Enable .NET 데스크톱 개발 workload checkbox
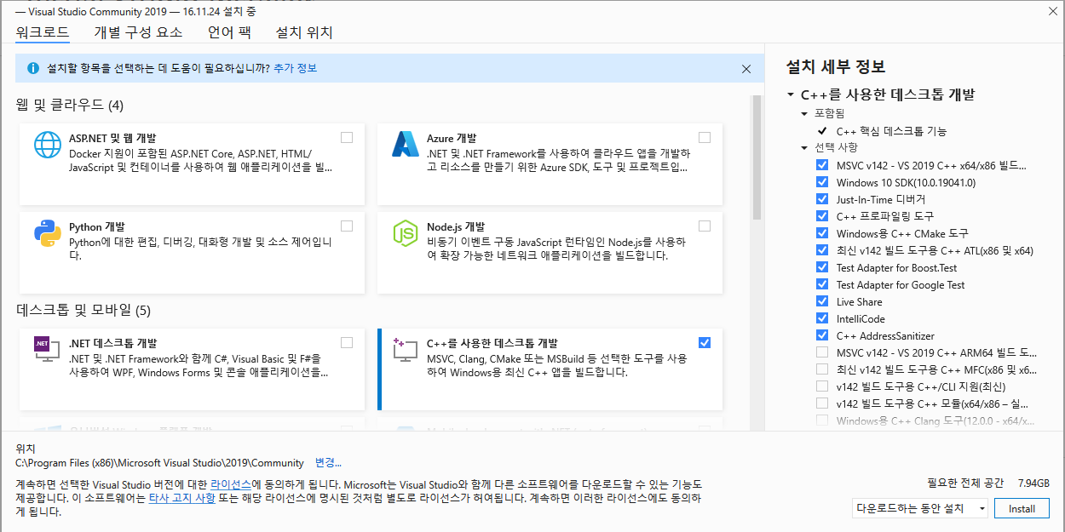 (x=347, y=343)
